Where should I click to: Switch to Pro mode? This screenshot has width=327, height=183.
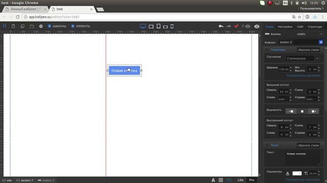tap(252, 180)
